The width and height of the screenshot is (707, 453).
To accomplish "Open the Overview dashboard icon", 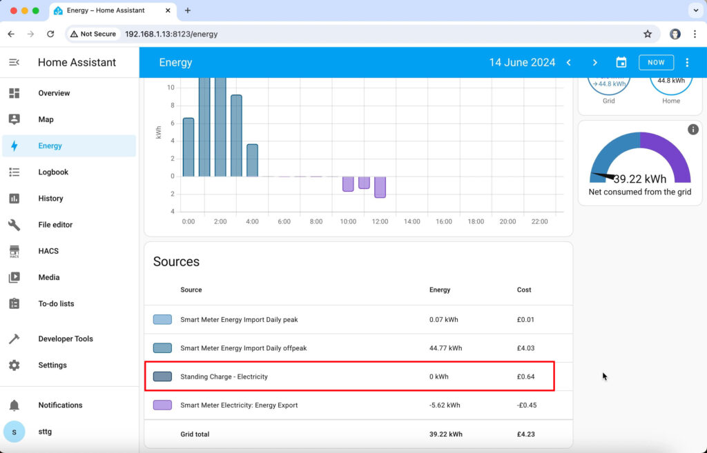I will click(14, 93).
